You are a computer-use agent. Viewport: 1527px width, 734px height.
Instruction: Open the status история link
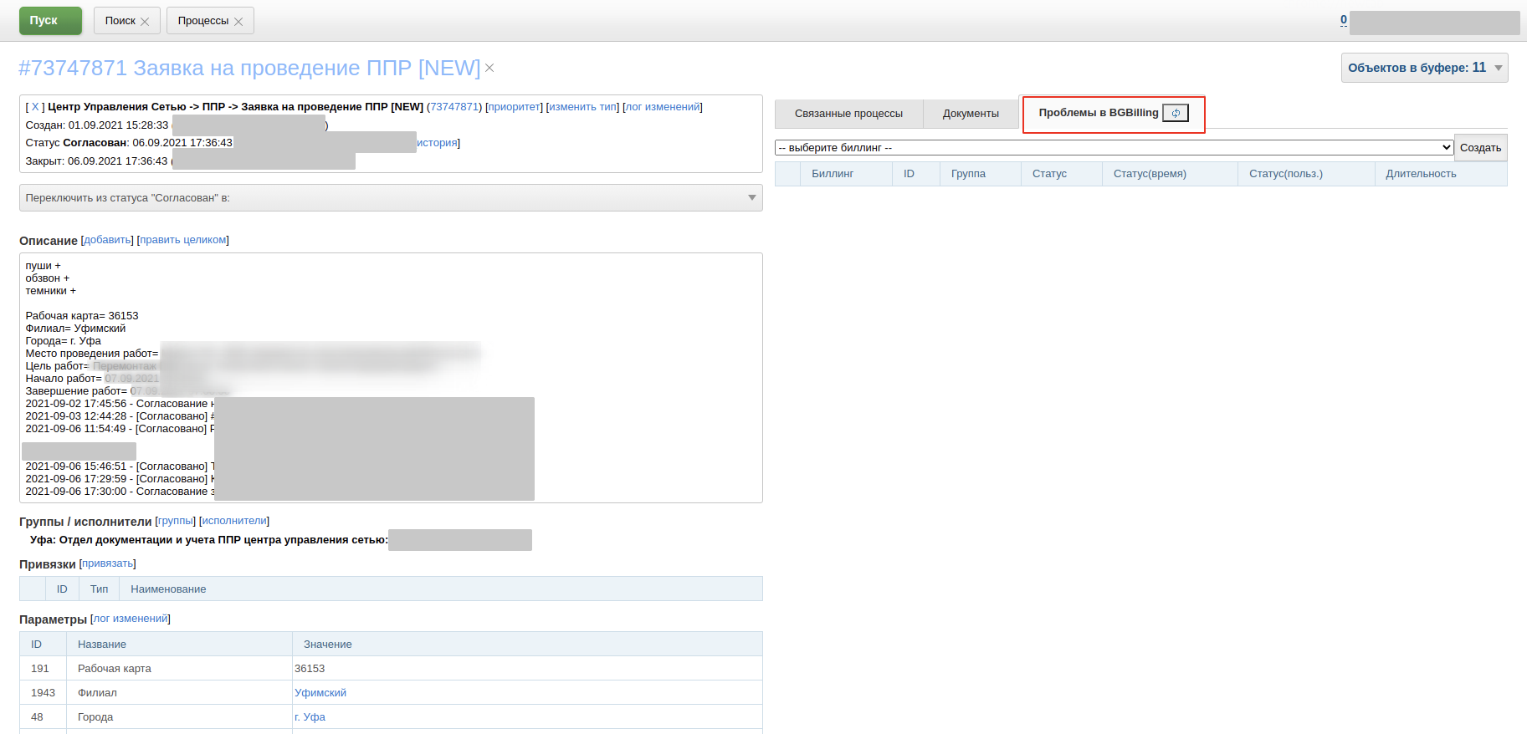click(437, 143)
